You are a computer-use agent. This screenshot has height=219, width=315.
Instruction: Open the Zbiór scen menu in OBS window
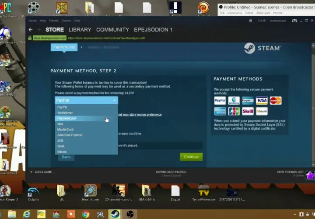tap(263, 13)
